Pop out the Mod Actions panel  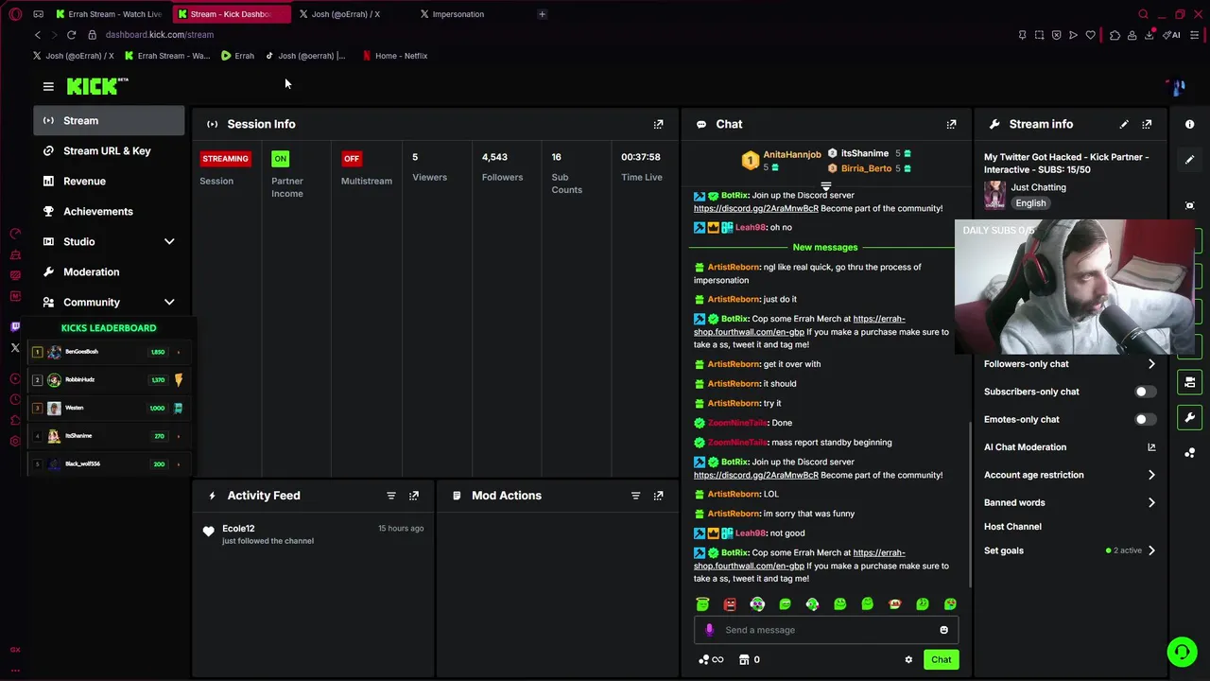coord(659,496)
